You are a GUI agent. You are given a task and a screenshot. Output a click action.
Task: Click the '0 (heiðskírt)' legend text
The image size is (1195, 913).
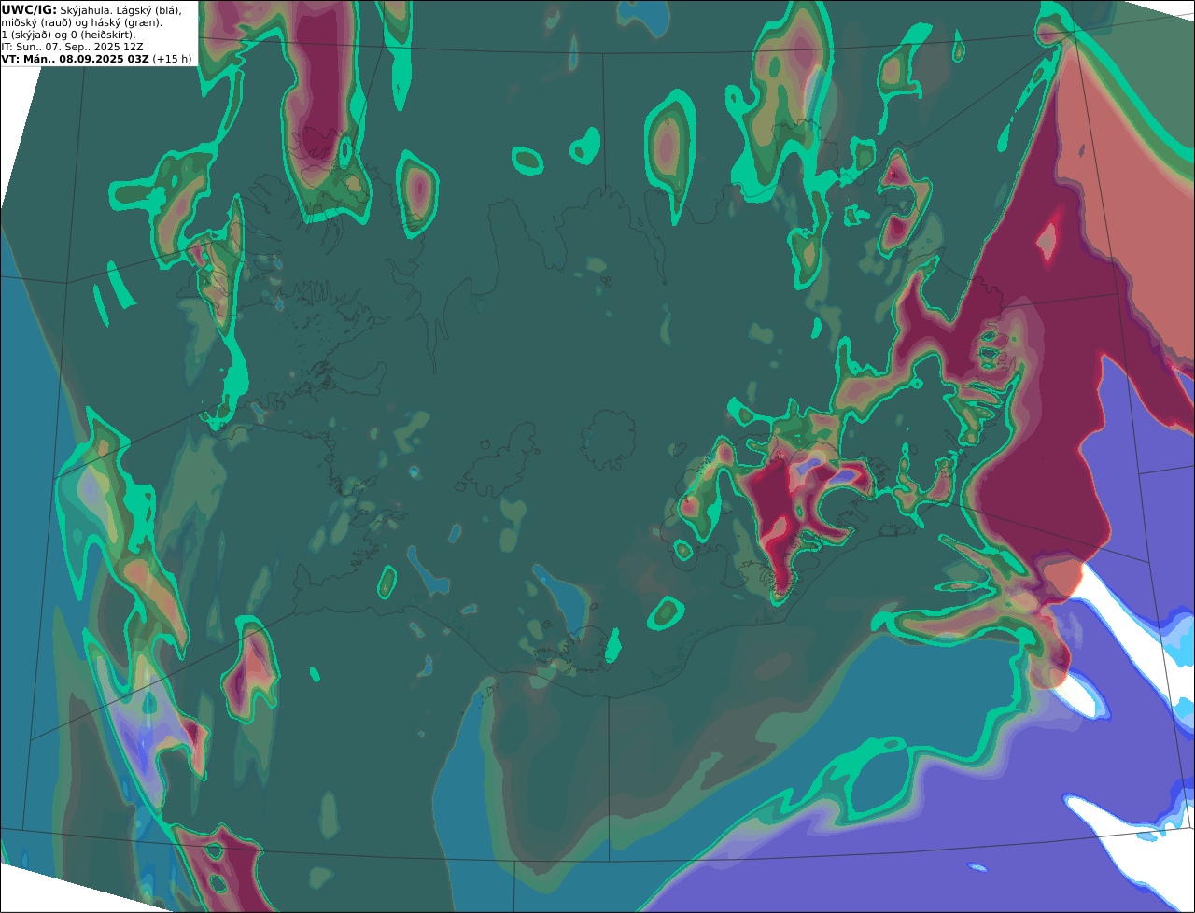[103, 35]
